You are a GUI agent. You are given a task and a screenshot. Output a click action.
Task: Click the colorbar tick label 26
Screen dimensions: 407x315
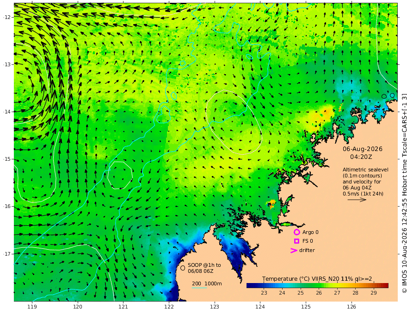(319, 293)
